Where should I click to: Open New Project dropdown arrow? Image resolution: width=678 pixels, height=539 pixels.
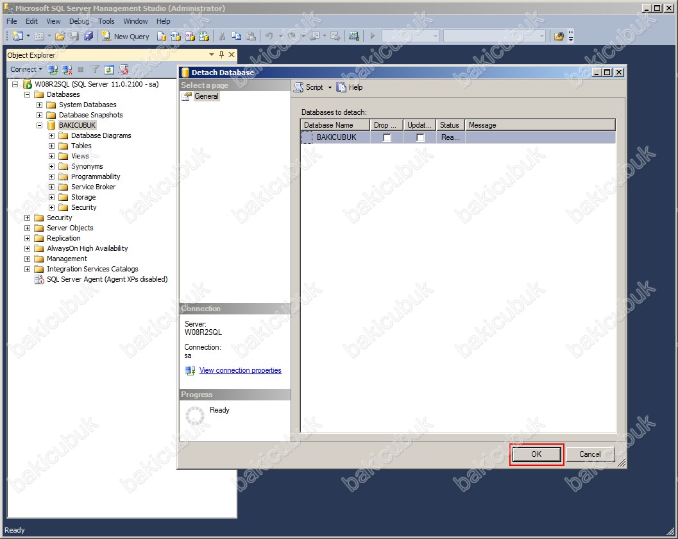pyautogui.click(x=28, y=37)
